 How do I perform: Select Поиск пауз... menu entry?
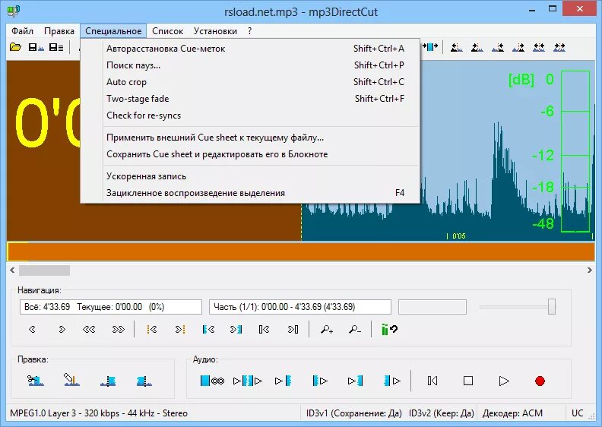(250, 65)
